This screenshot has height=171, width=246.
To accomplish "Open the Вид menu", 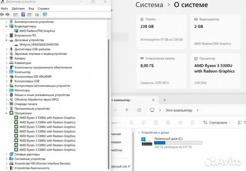I will (31, 8).
